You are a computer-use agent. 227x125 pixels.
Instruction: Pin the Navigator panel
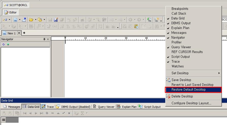44,39
